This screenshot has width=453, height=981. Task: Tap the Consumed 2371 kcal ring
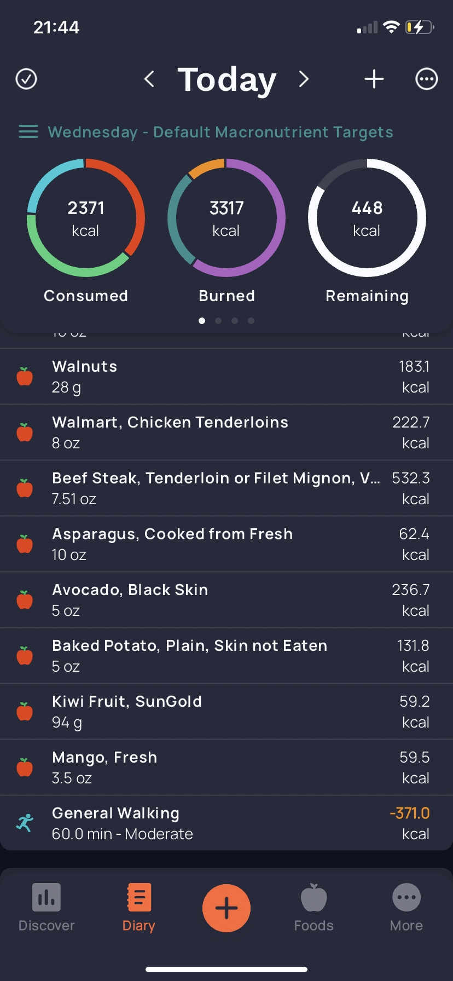tap(86, 218)
